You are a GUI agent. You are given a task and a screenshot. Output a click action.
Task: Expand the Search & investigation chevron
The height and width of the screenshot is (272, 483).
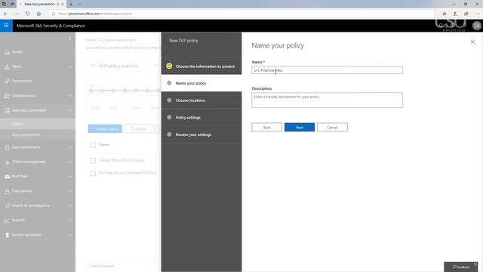[x=70, y=206]
